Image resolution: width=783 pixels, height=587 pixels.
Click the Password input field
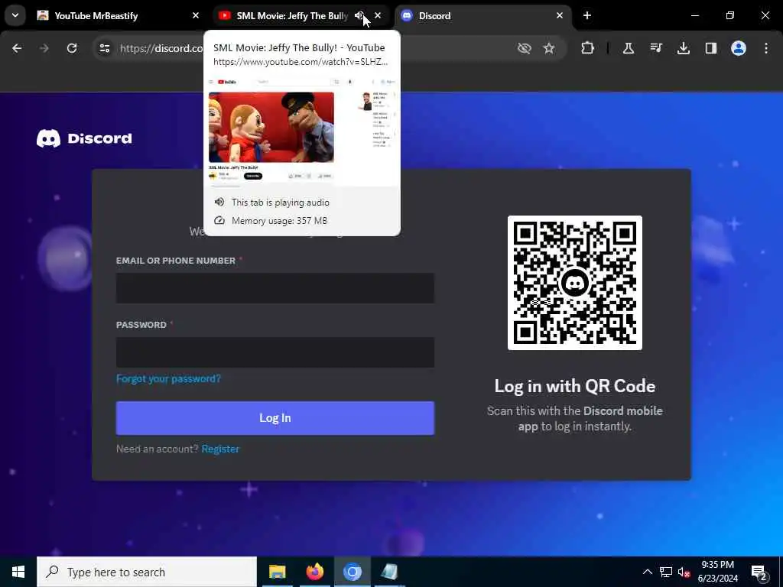pyautogui.click(x=275, y=352)
